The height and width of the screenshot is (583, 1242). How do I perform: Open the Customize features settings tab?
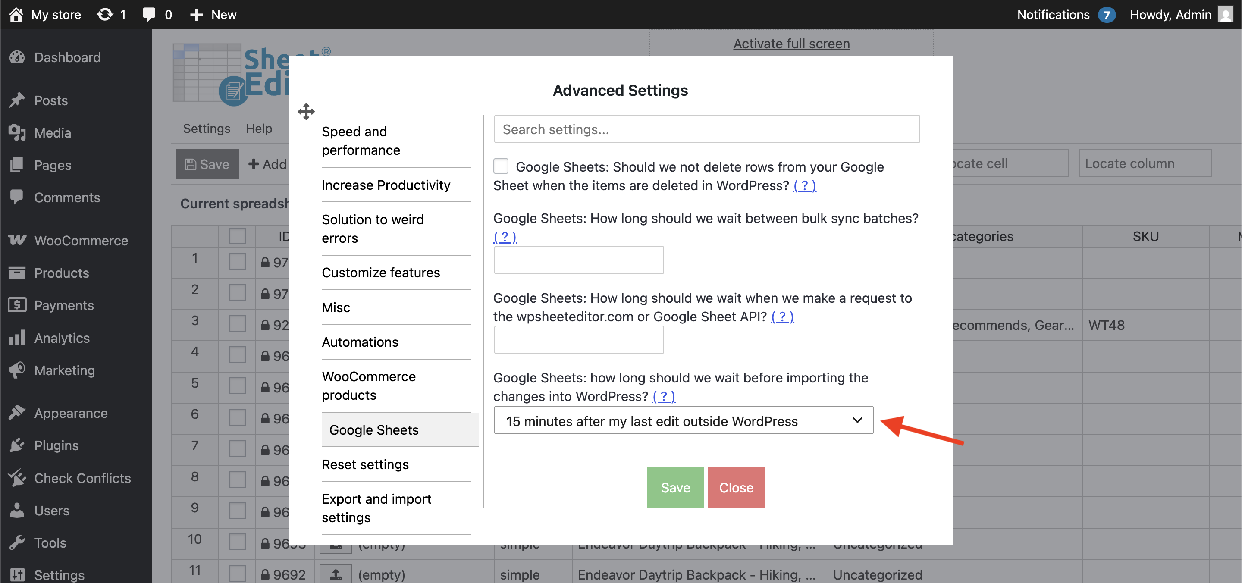coord(396,273)
